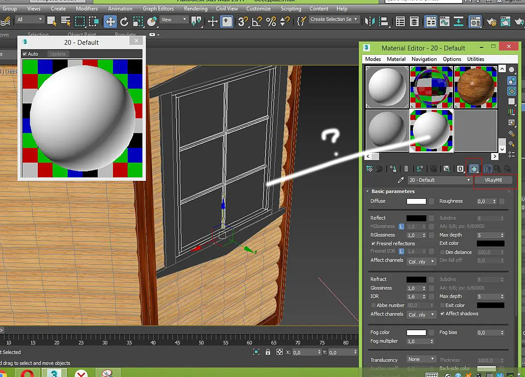Enable the Dim distance checkbox

tap(442, 252)
